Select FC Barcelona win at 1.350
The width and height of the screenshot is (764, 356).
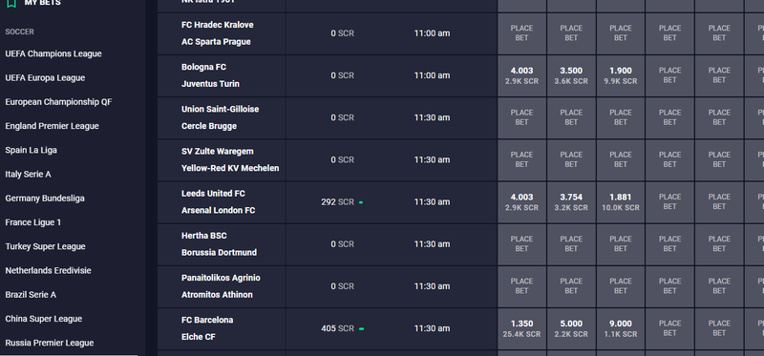[x=521, y=328]
